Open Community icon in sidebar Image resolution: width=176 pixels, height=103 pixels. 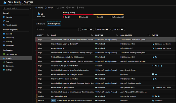click(x=4, y=66)
